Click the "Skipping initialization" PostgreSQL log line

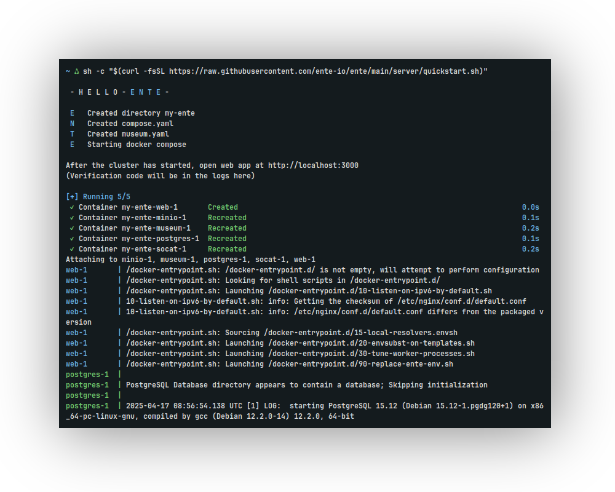(277, 385)
